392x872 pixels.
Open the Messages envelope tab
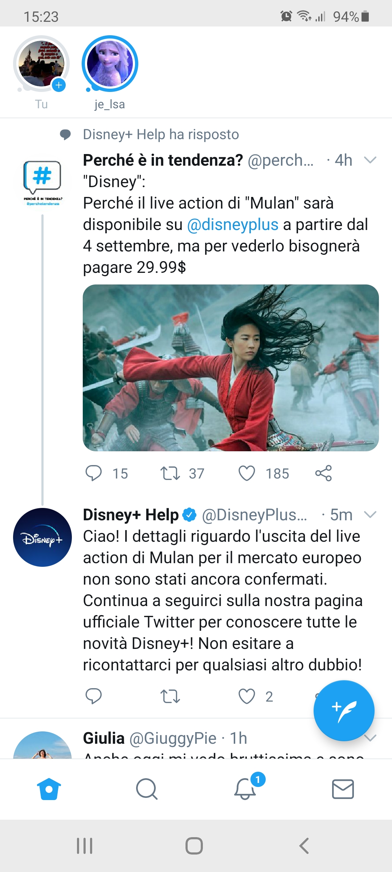click(343, 789)
